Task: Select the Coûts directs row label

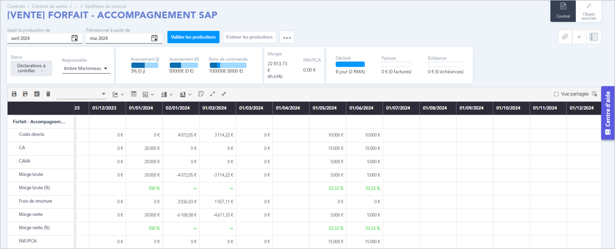Action: [32, 135]
